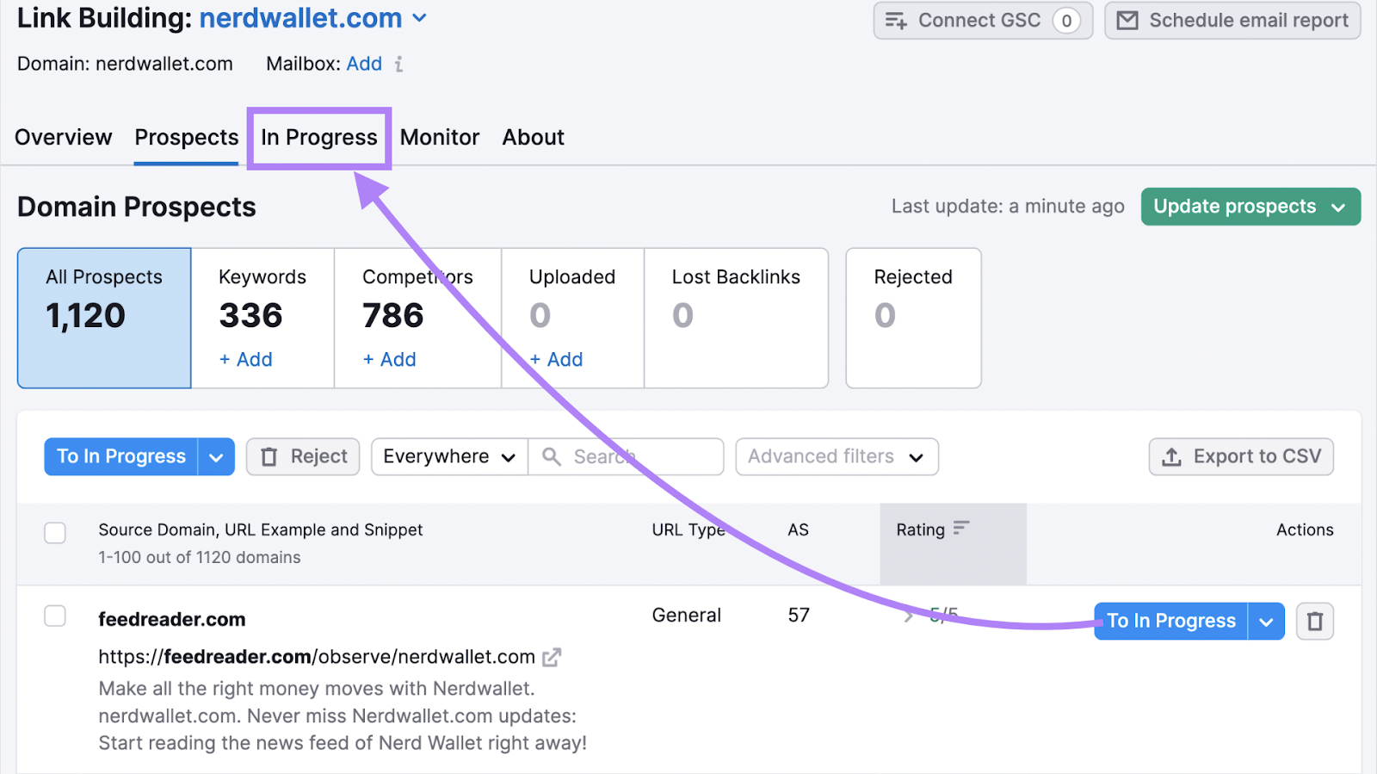1377x774 pixels.
Task: Click the Rating sort icon
Action: point(961,528)
